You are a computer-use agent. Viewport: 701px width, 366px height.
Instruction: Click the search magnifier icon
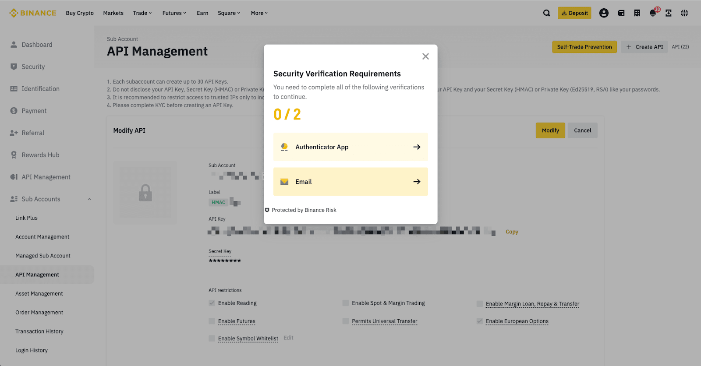coord(546,13)
